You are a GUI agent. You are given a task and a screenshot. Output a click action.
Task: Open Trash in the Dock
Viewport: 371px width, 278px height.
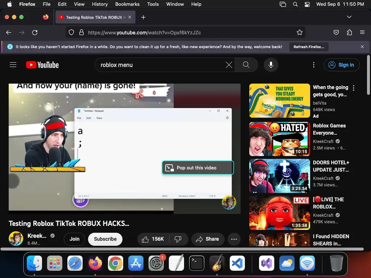coord(337,263)
